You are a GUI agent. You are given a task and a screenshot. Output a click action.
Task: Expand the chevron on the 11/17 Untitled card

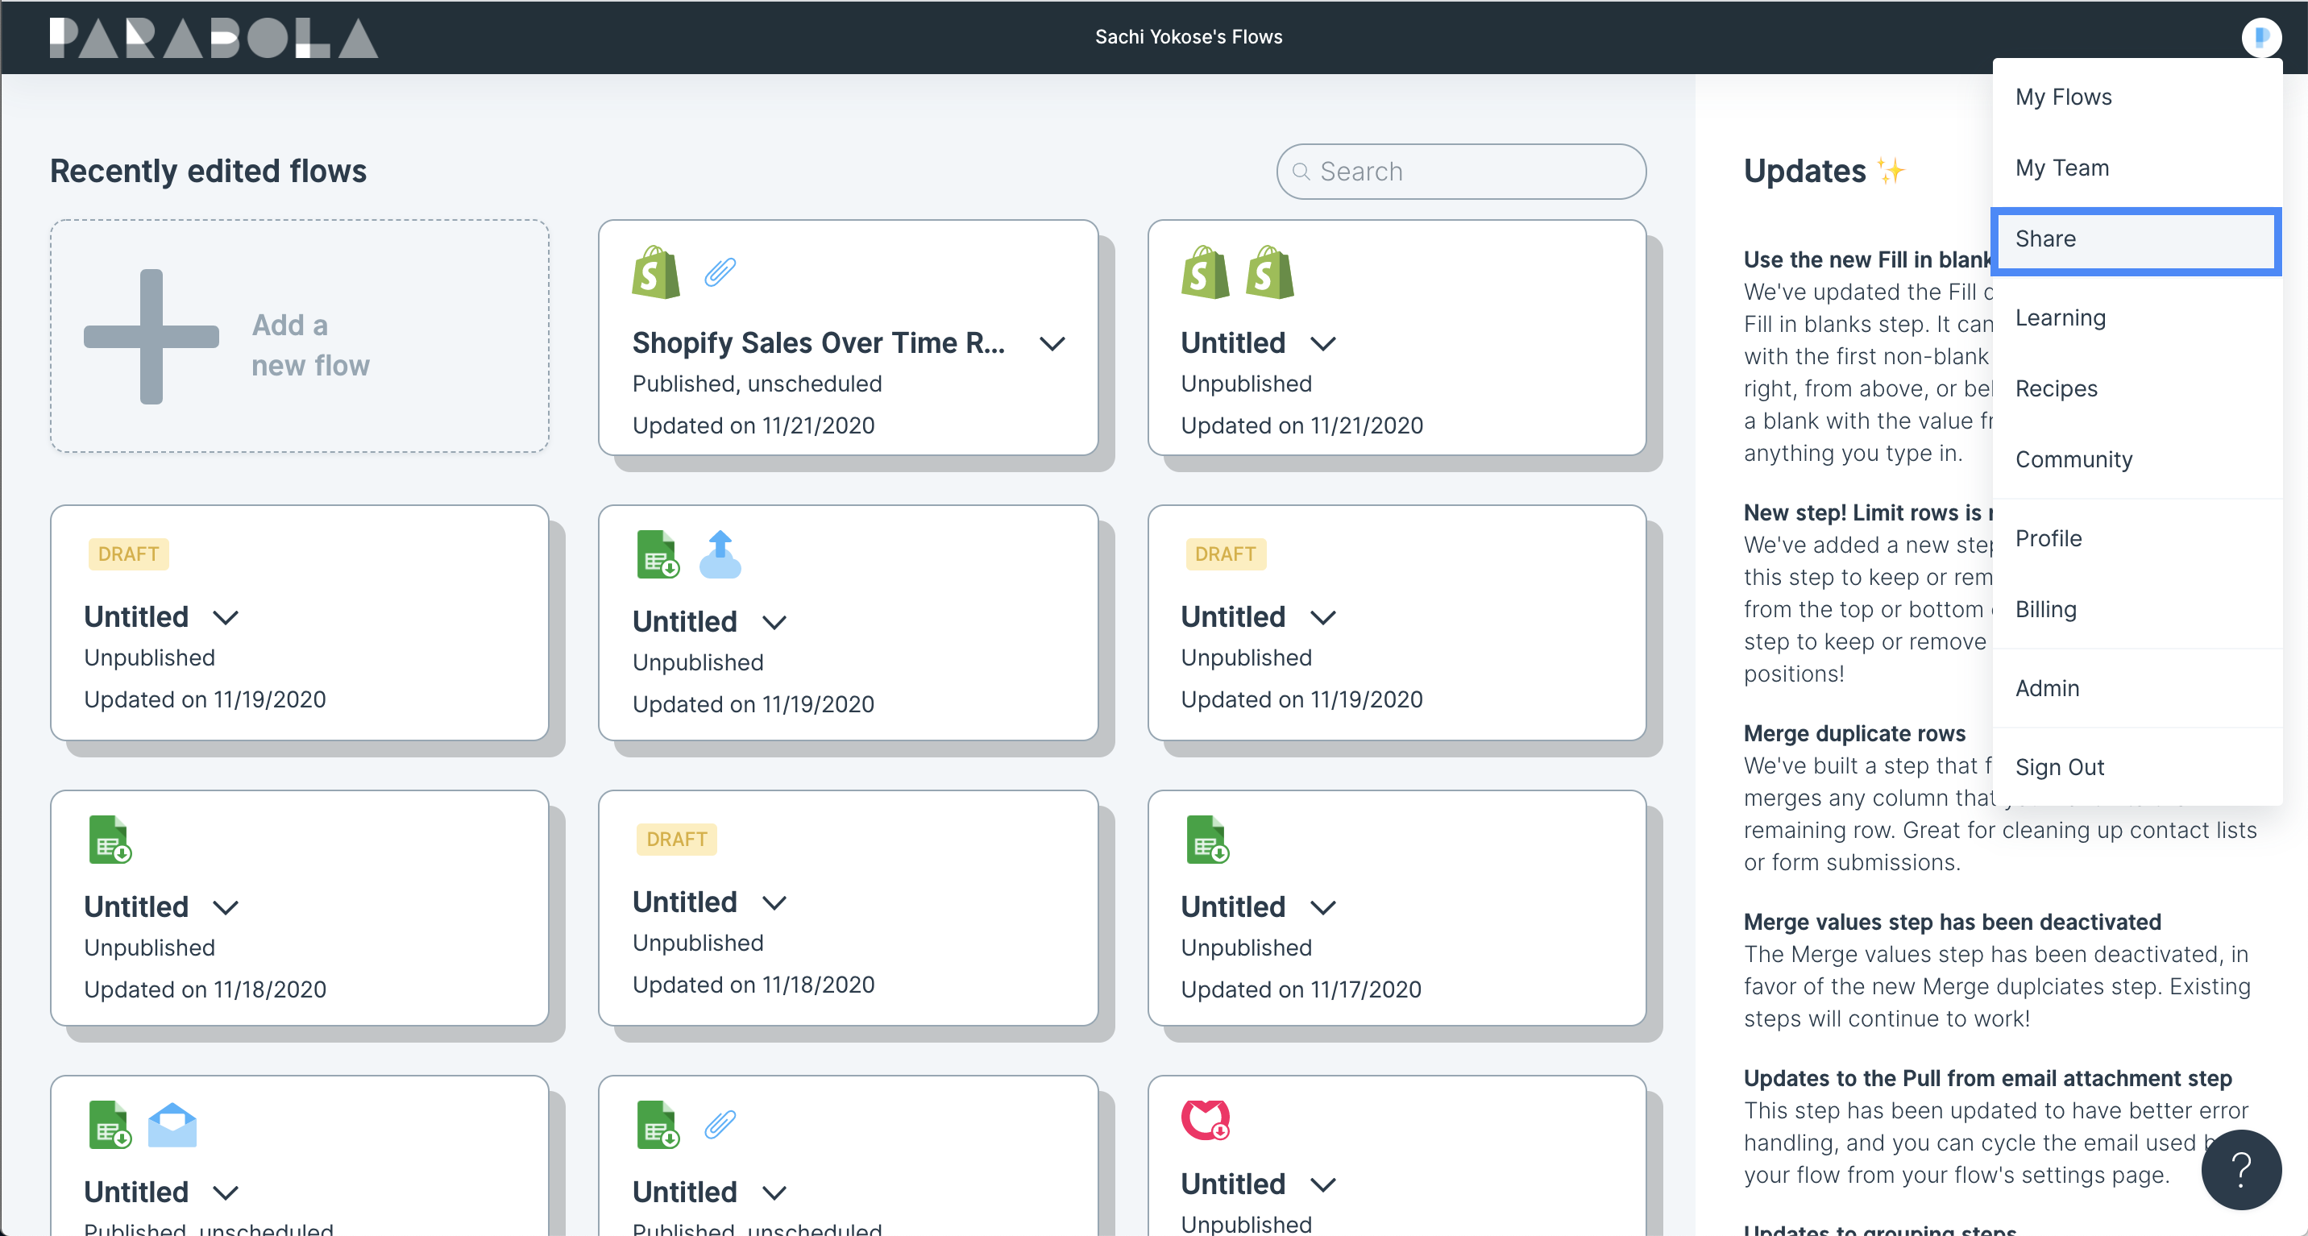[x=1323, y=907]
